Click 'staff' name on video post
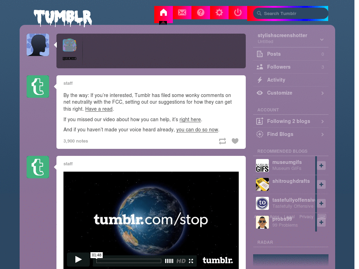Screen dimensions: 359x269 [x=68, y=164]
